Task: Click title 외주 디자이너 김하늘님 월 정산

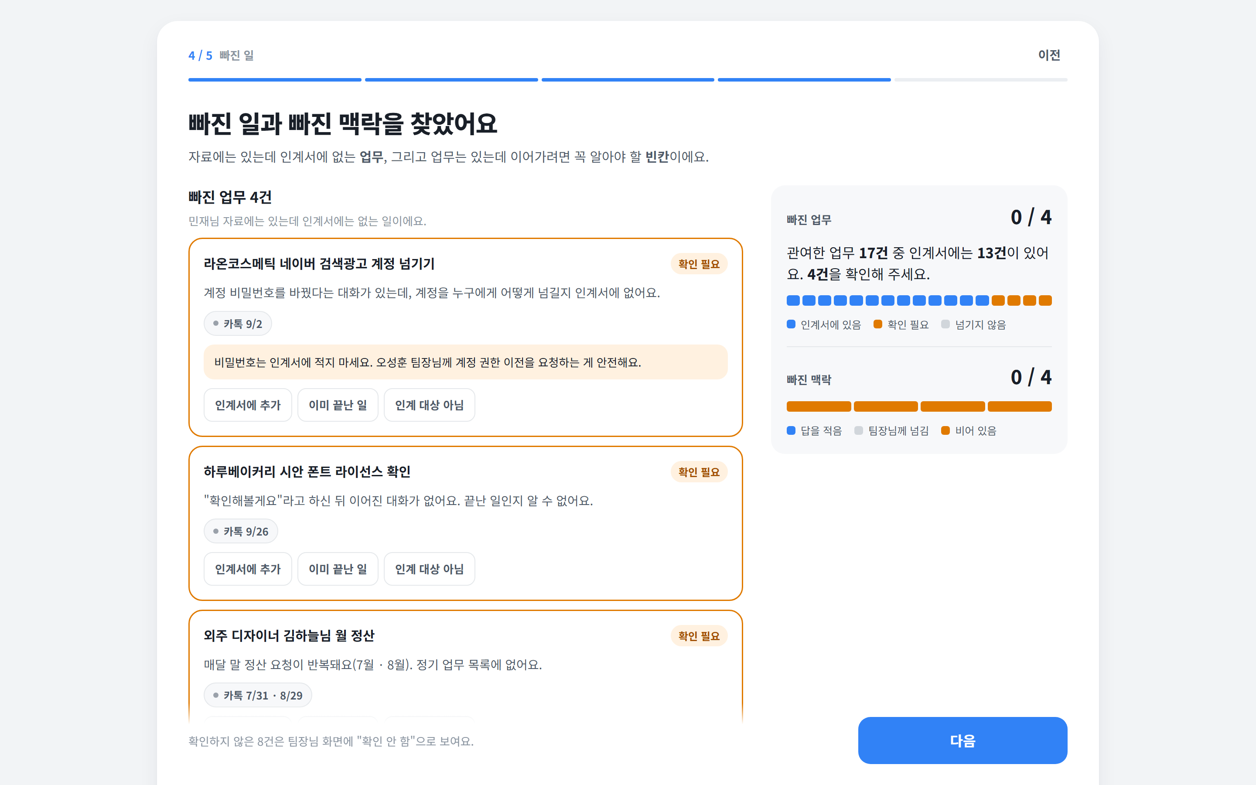Action: (289, 635)
